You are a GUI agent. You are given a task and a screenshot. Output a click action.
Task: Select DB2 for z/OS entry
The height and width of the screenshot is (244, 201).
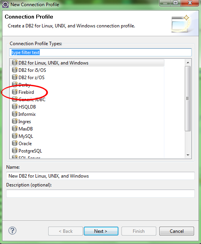click(x=31, y=78)
